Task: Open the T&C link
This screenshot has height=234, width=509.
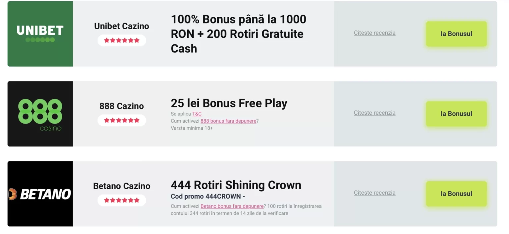Action: 197,114
